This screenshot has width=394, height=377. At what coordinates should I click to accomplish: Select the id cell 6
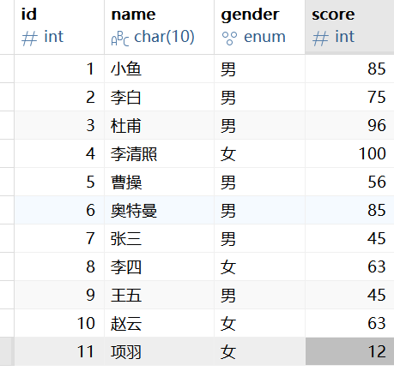(x=59, y=210)
